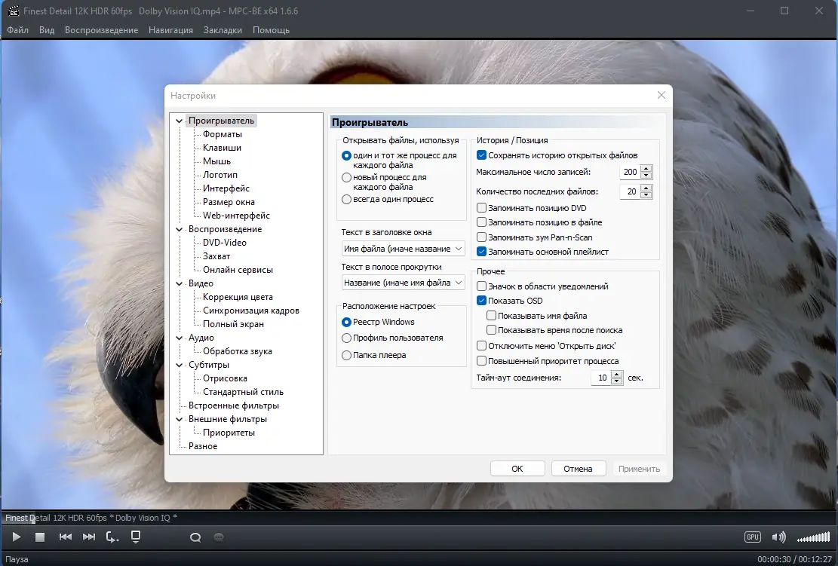The width and height of the screenshot is (838, 566).
Task: Select 'Интерфейс' in settings tree
Action: (x=226, y=188)
